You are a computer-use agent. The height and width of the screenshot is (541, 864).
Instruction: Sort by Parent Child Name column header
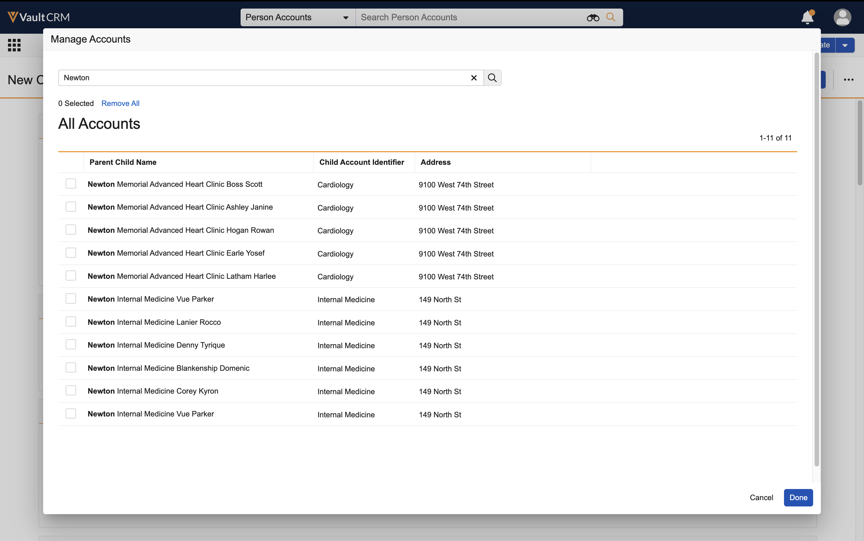tap(123, 162)
